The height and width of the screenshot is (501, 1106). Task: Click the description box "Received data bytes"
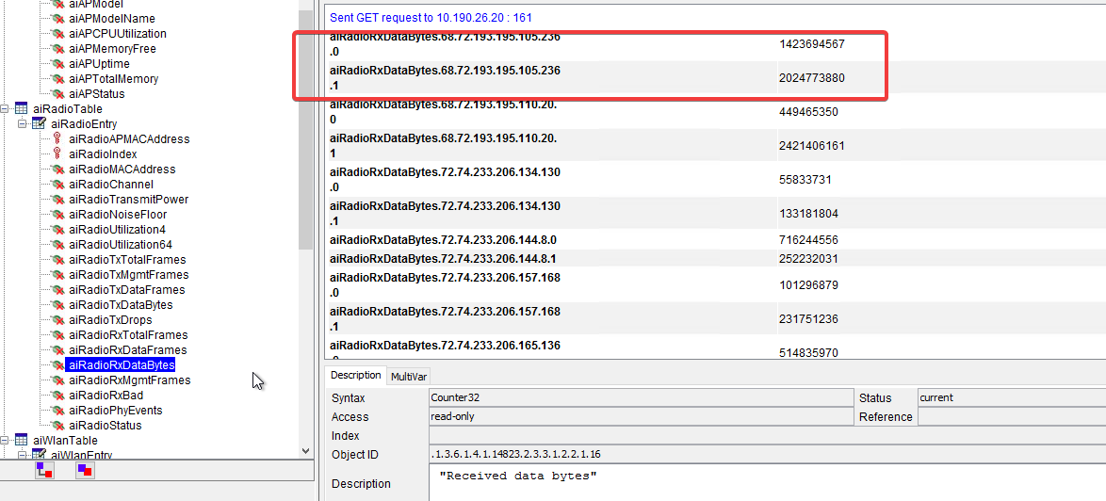[x=768, y=484]
